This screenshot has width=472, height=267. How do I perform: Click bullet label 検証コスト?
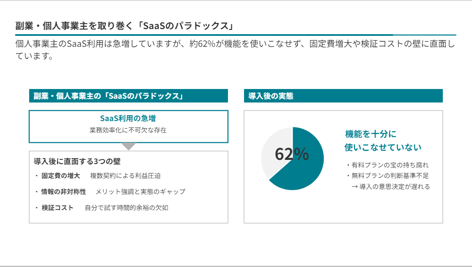pos(58,208)
